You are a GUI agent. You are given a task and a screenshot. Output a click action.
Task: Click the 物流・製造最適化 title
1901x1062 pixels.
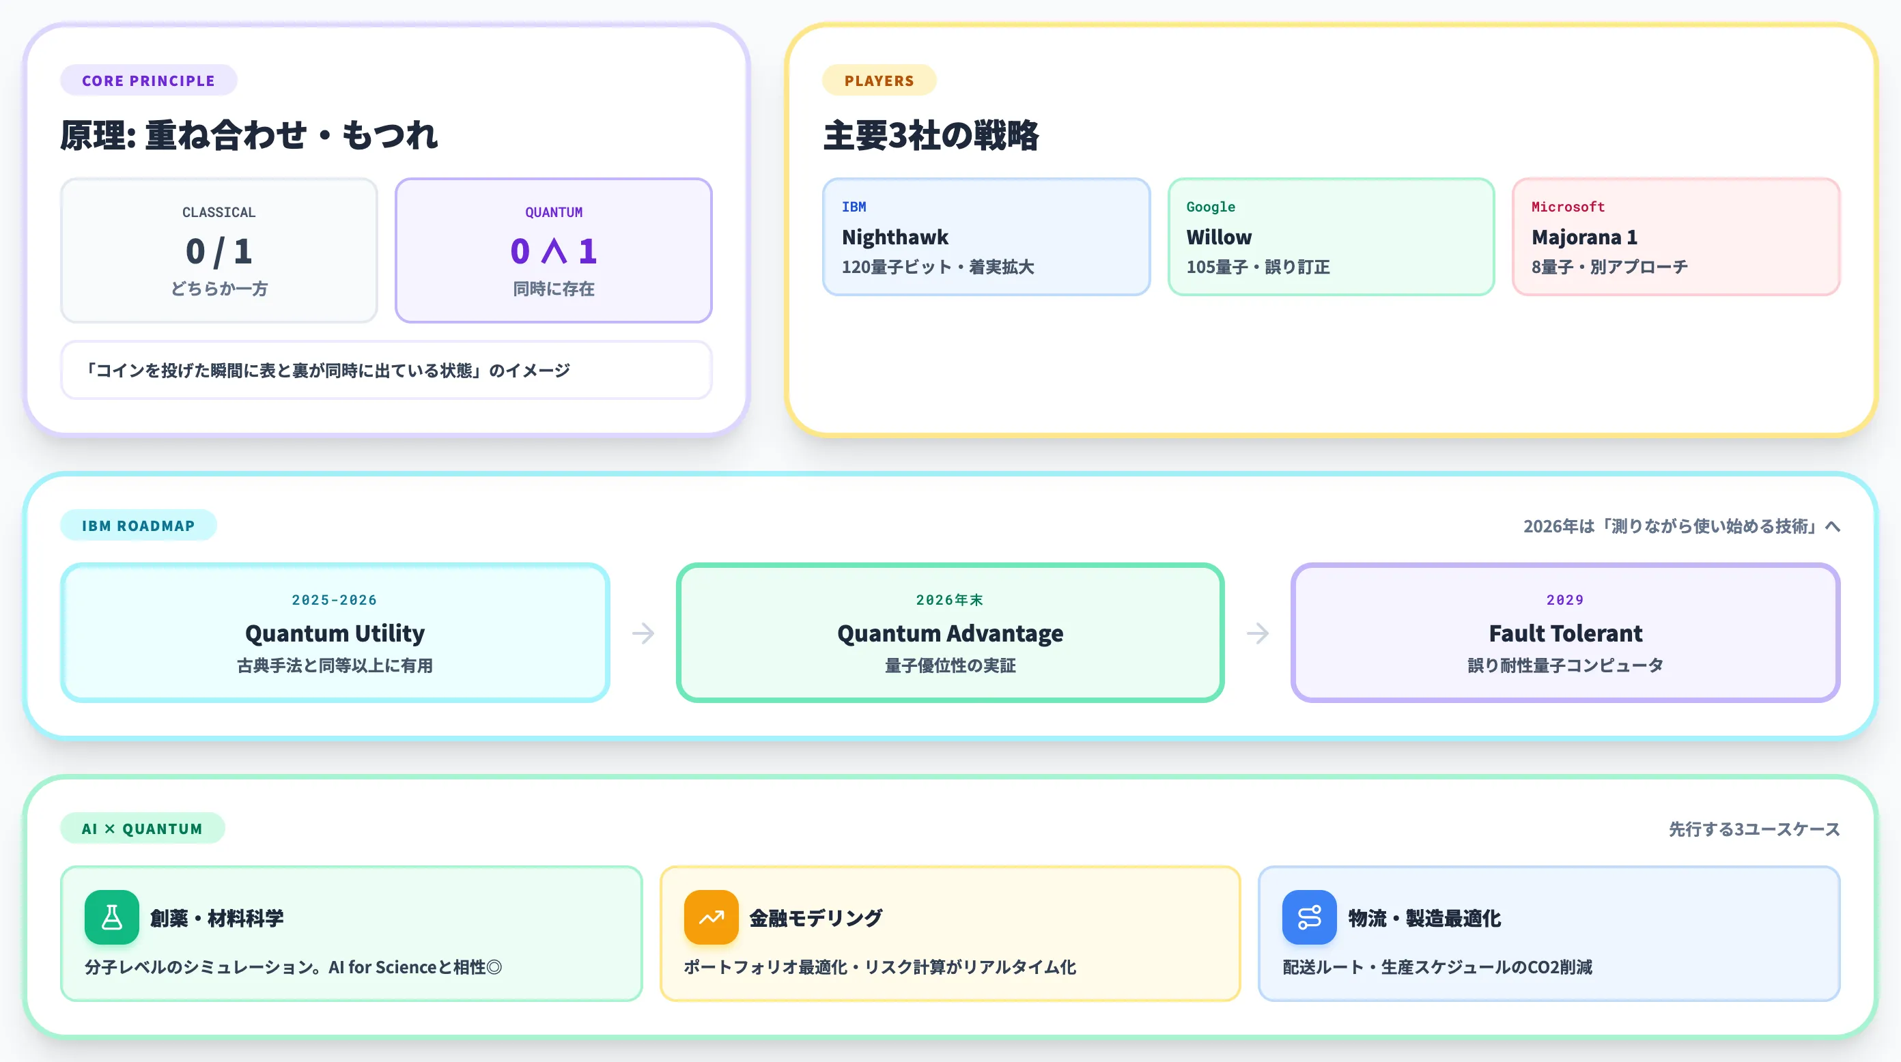tap(1424, 918)
